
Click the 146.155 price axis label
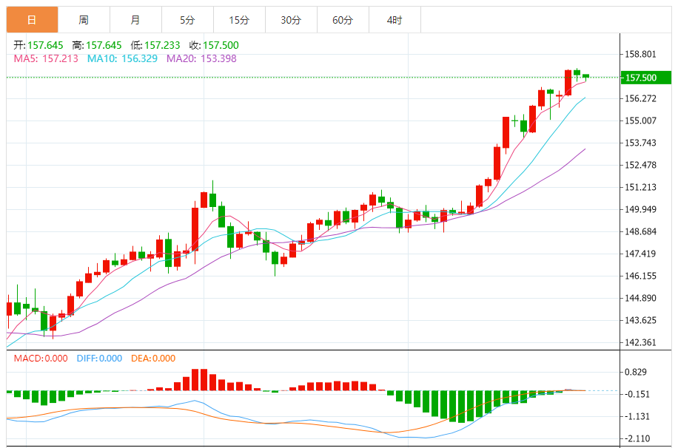640,276
